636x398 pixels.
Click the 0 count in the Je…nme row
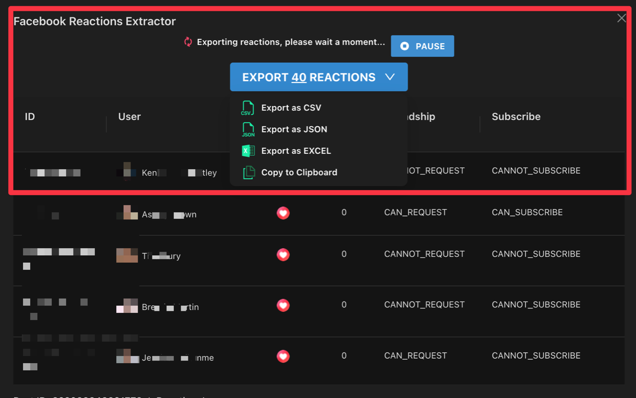point(344,356)
